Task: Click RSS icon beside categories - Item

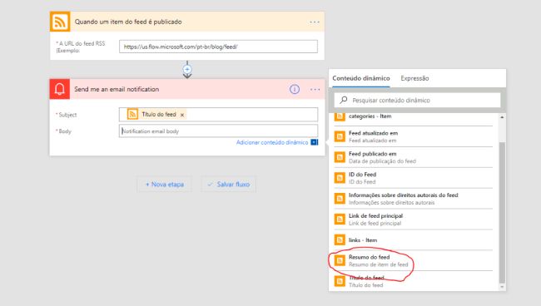Action: [x=340, y=116]
